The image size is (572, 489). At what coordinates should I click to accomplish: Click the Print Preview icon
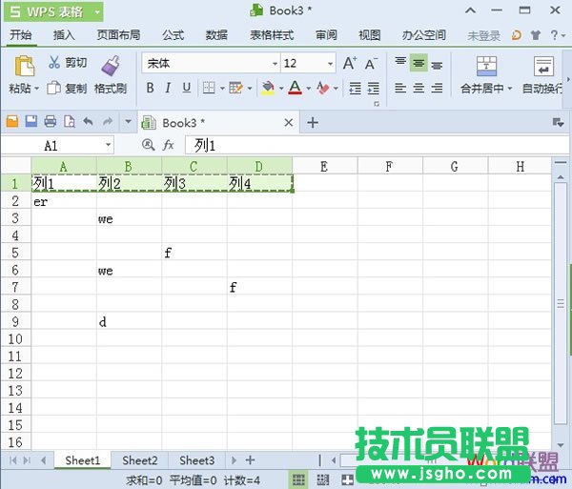click(70, 121)
